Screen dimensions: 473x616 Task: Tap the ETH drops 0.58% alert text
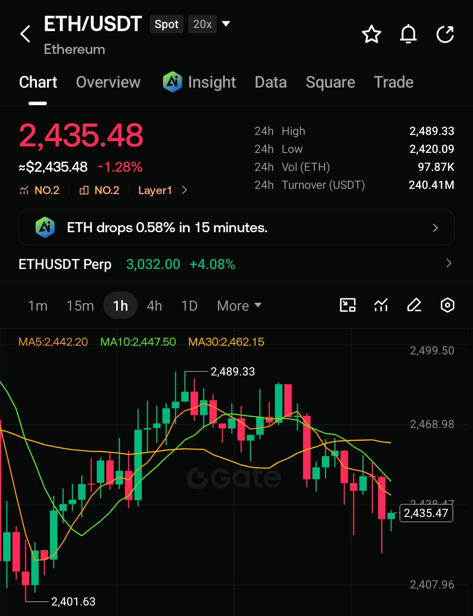(167, 227)
